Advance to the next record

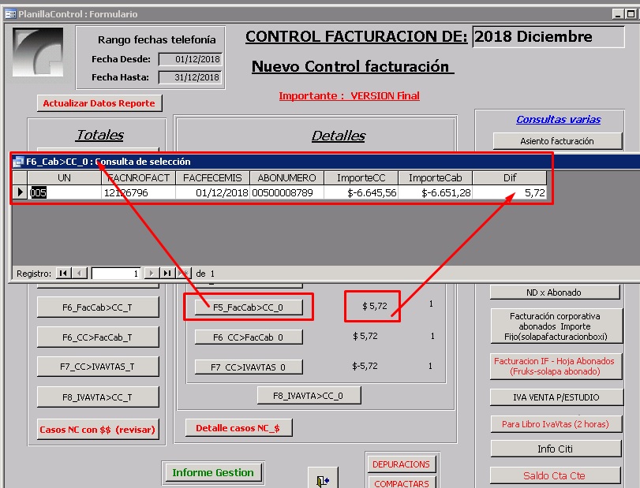click(x=152, y=274)
